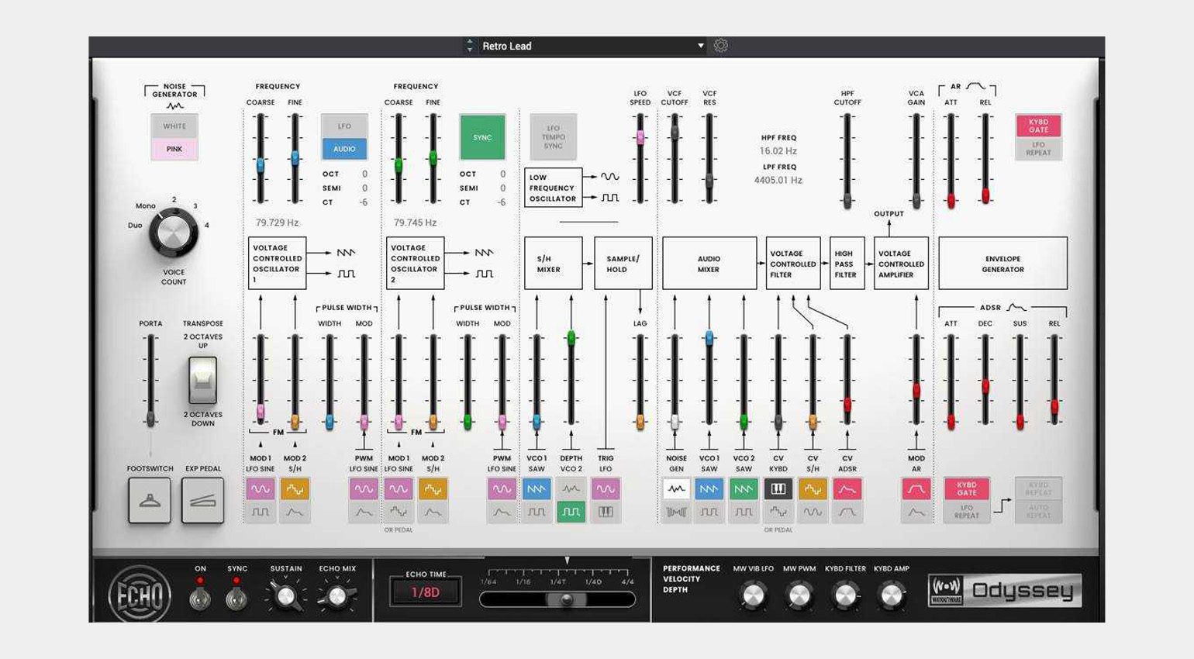Select the green square wave icon under Depth VCO 2
This screenshot has width=1194, height=659.
click(x=571, y=512)
